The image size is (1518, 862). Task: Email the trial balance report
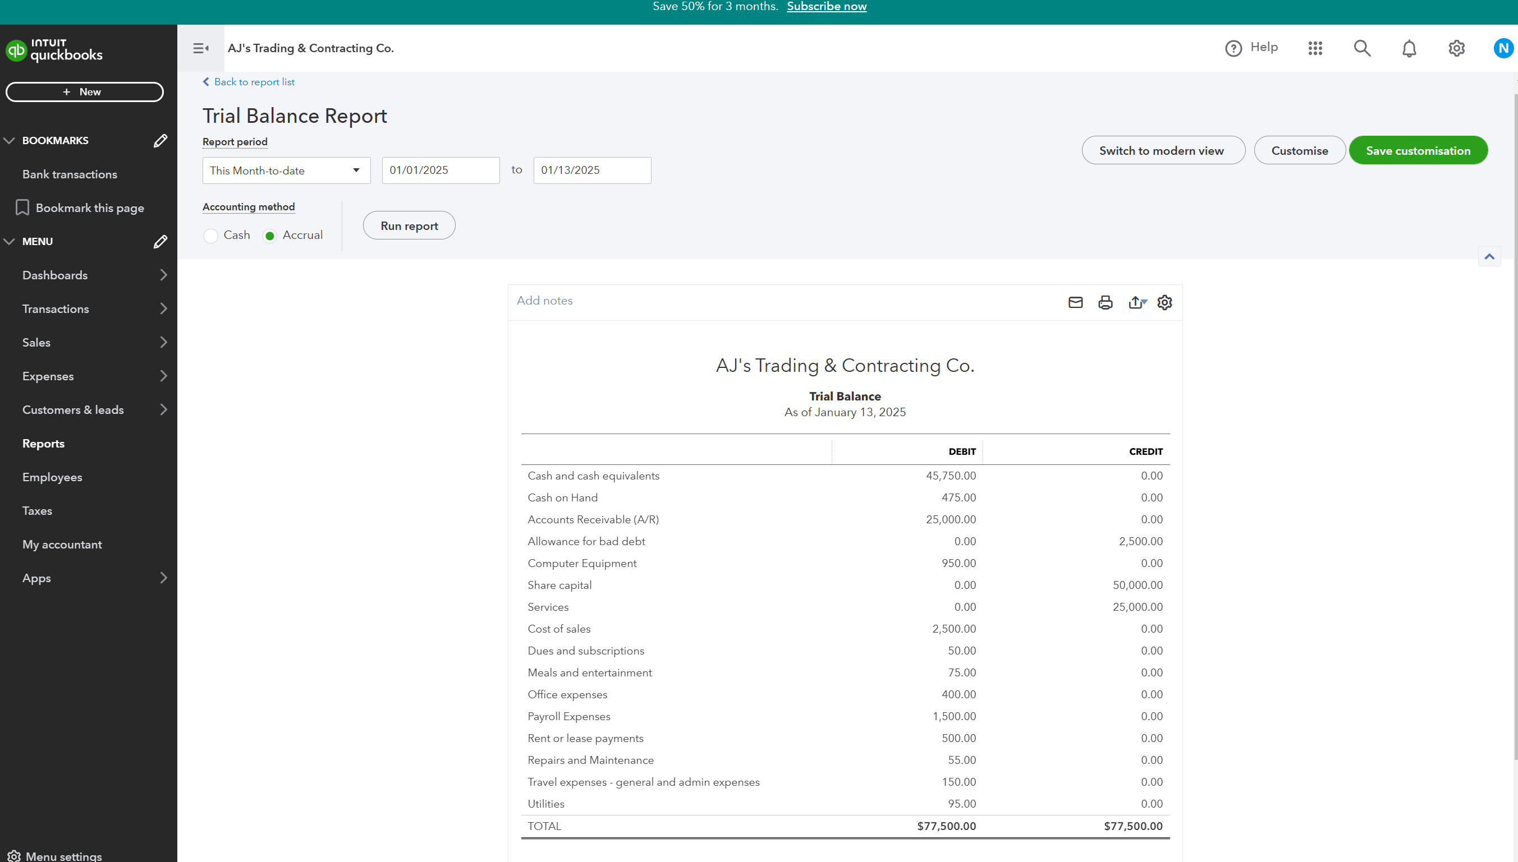point(1075,302)
